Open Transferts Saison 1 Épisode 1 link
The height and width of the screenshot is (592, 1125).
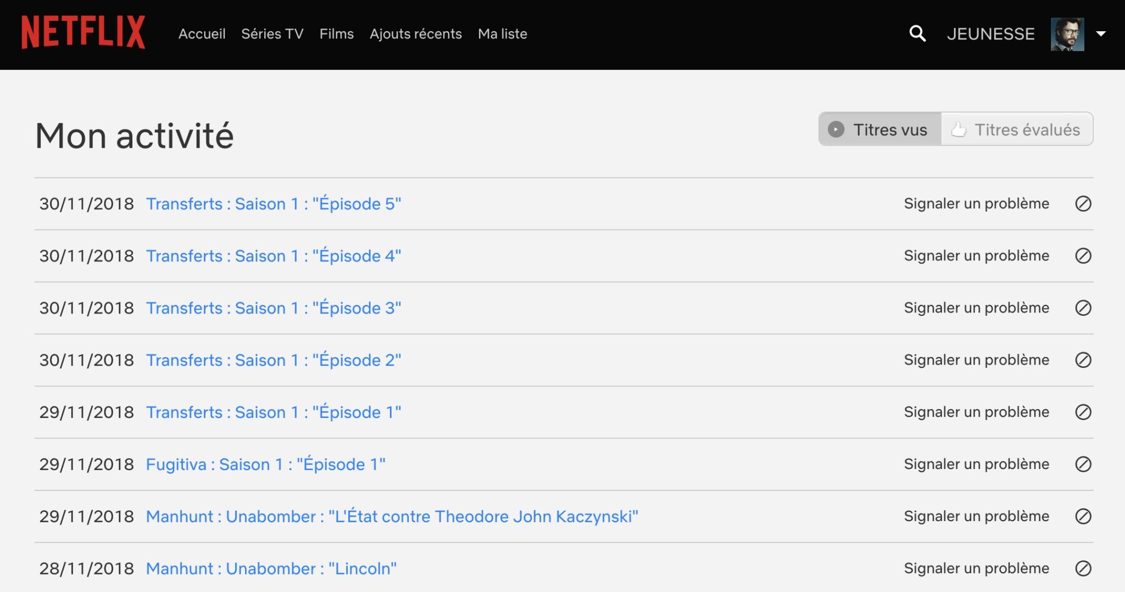click(x=274, y=412)
